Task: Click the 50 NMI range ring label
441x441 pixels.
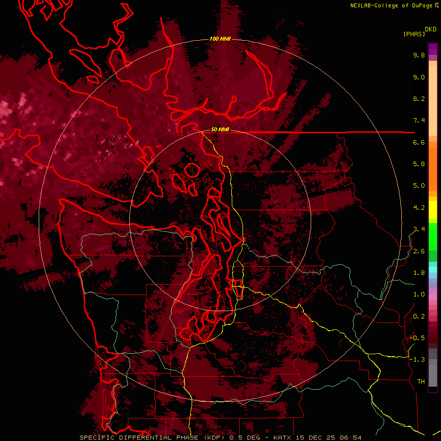Action: pos(220,130)
